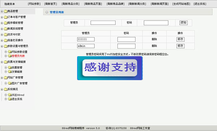Open the [网站参数] top menu item

[x=34, y=4]
